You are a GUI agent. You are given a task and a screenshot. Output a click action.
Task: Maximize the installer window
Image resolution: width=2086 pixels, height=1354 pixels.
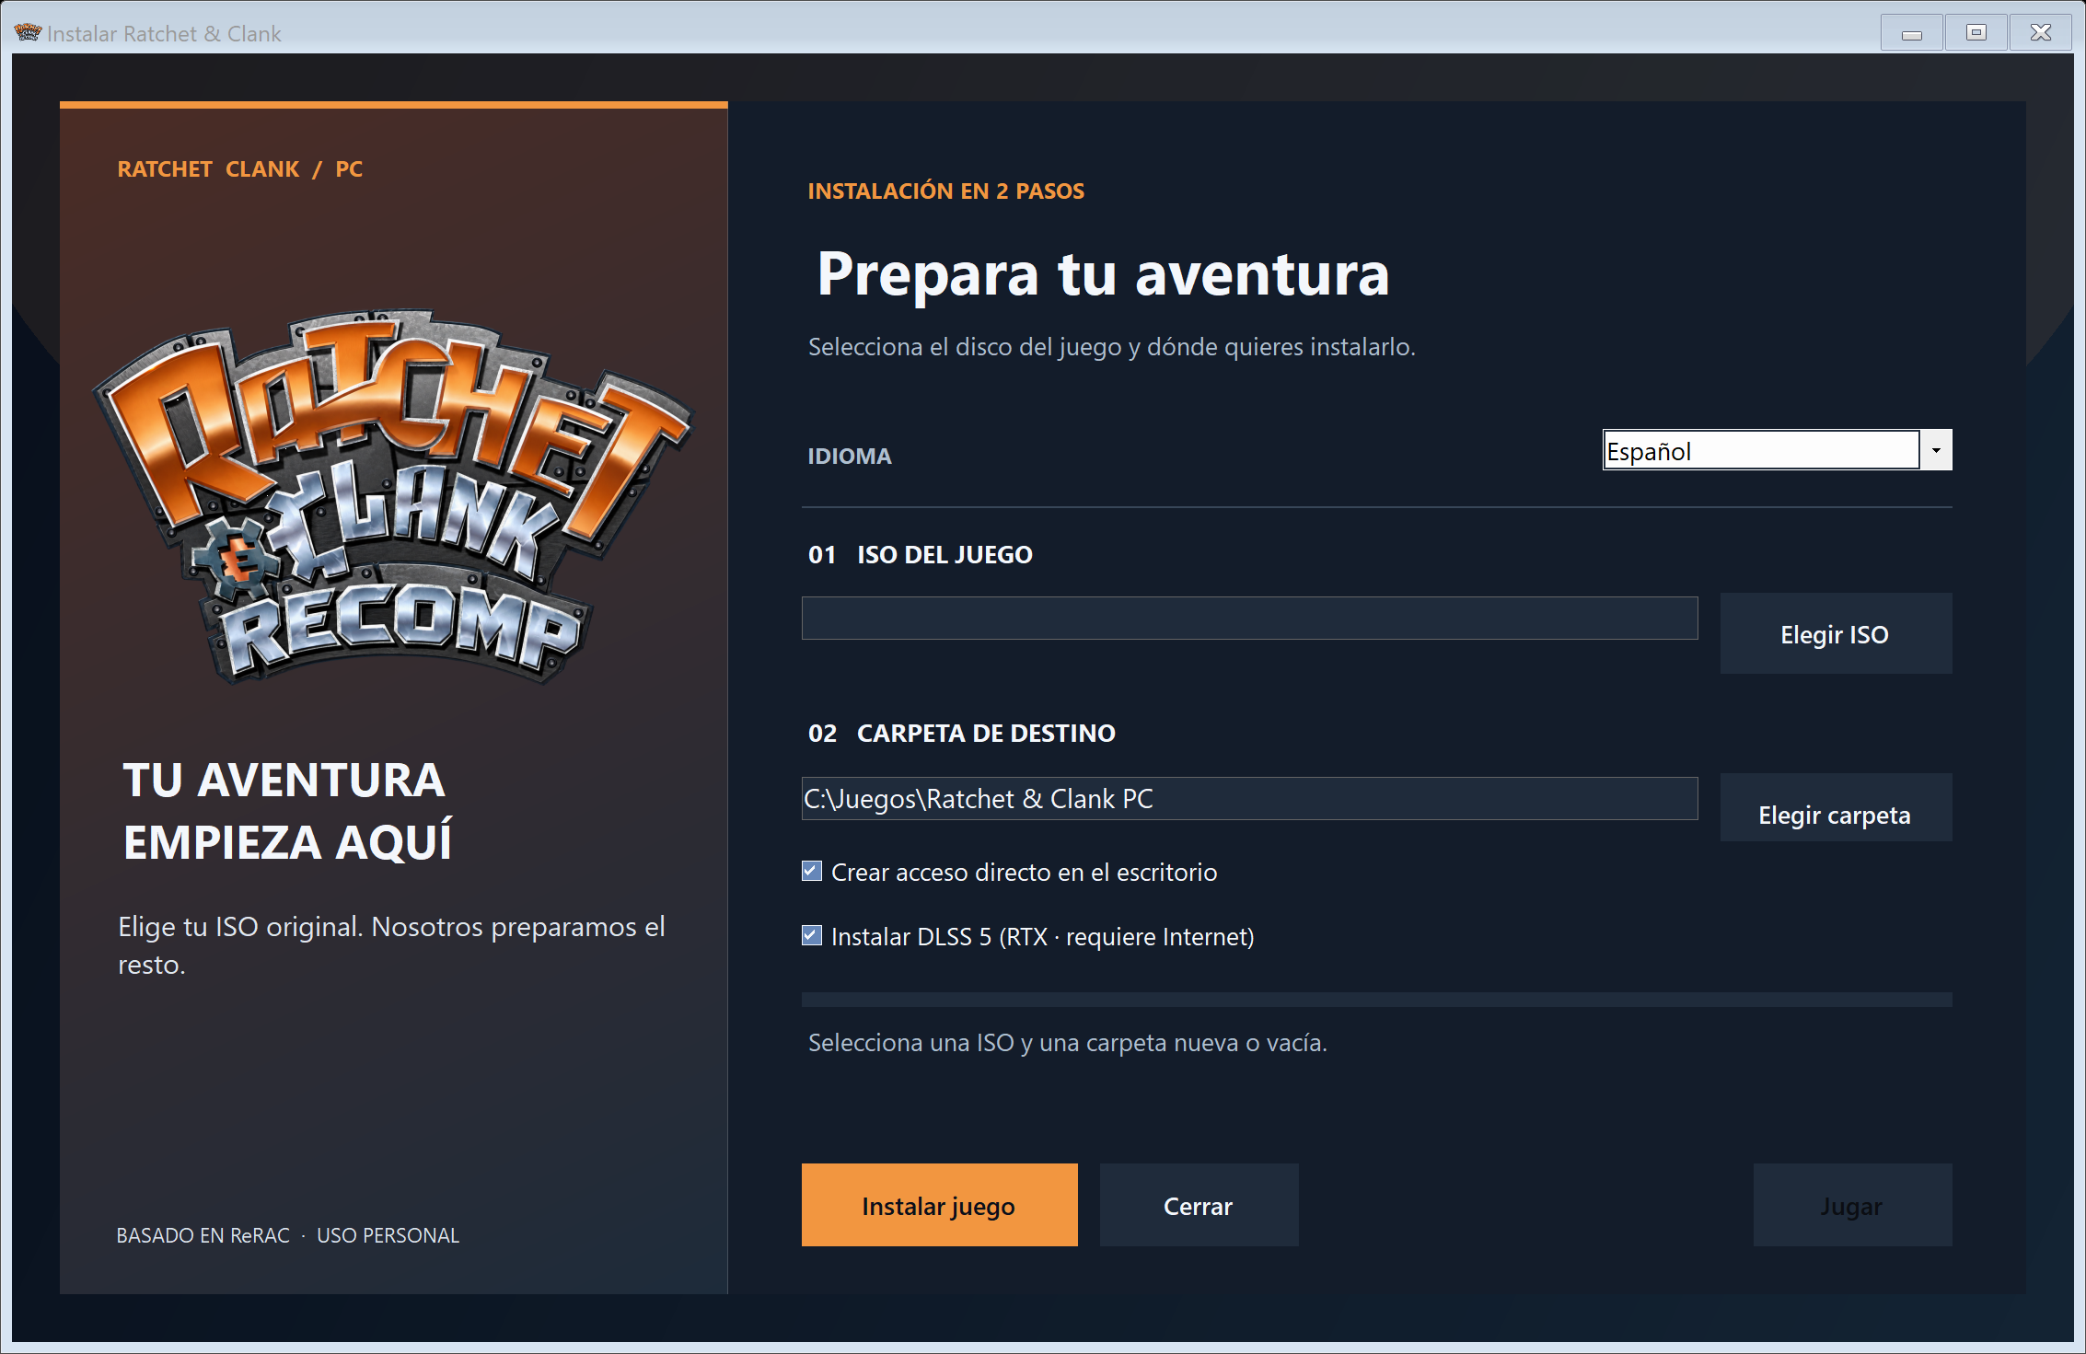tap(1976, 33)
